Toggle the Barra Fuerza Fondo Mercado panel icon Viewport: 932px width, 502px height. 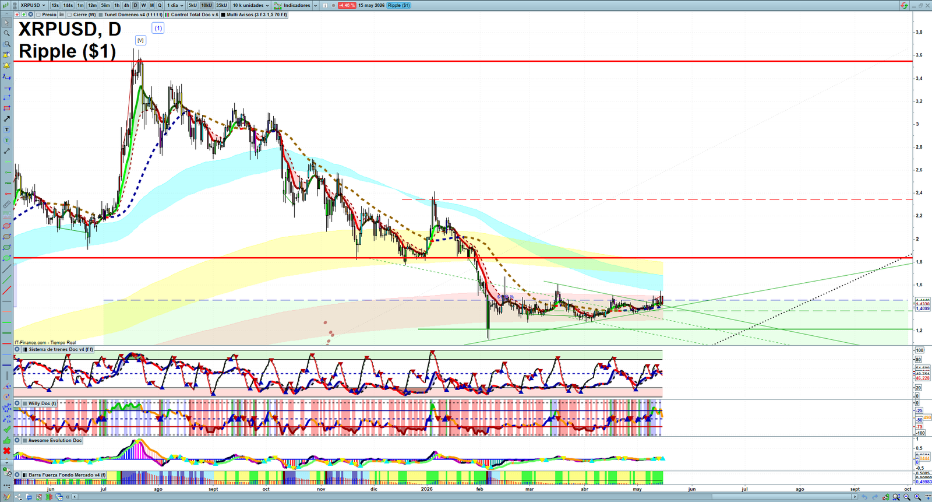point(25,475)
